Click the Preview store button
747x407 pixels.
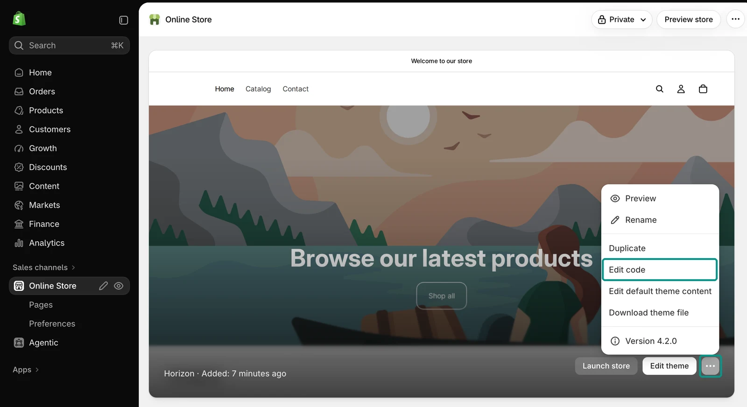[x=689, y=20]
